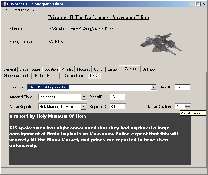Increase News Duration with up arrow
This screenshot has height=175, width=208.
[188, 105]
